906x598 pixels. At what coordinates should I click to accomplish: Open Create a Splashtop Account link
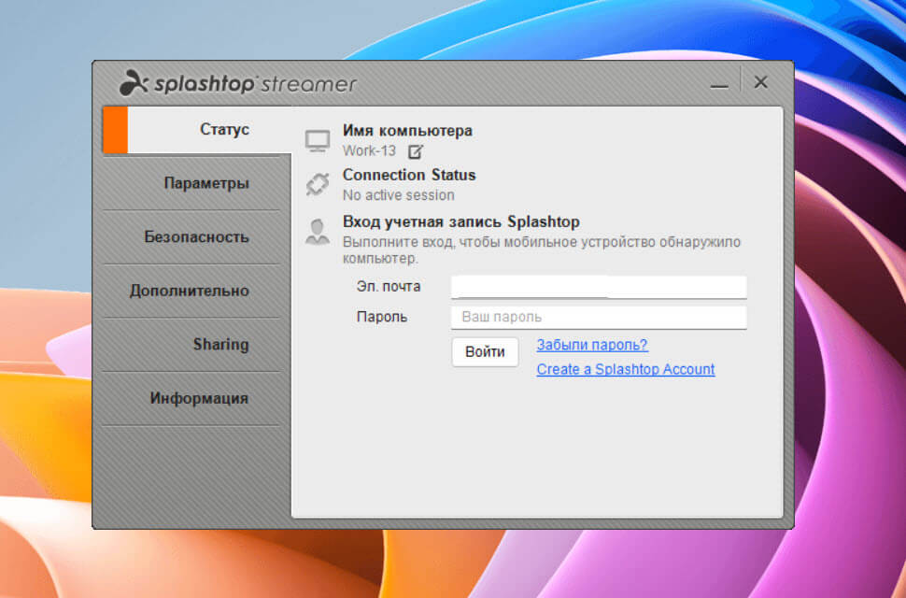626,369
